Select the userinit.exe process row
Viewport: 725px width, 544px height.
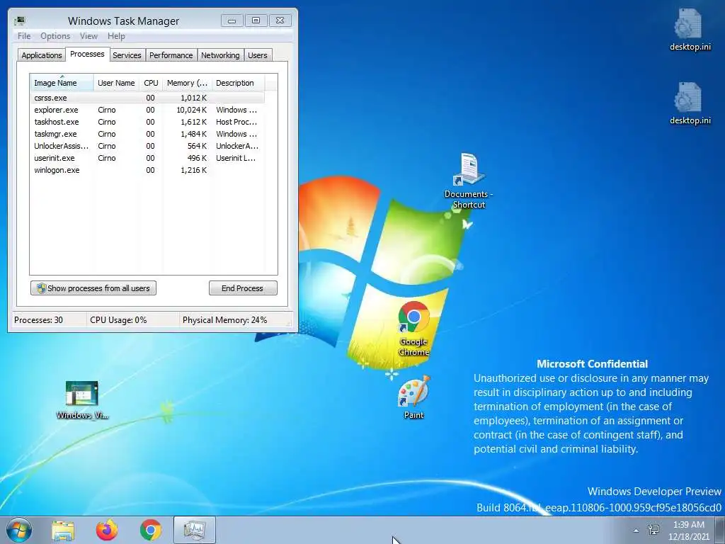point(147,158)
